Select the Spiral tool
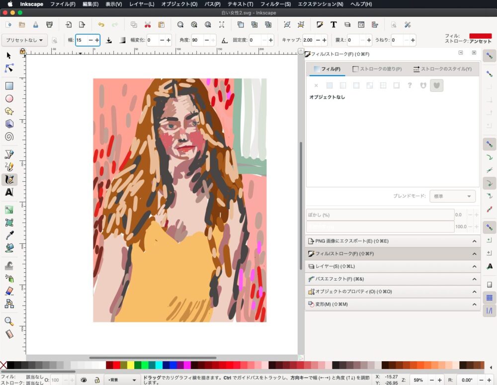This screenshot has height=385, width=497. pos(9,137)
